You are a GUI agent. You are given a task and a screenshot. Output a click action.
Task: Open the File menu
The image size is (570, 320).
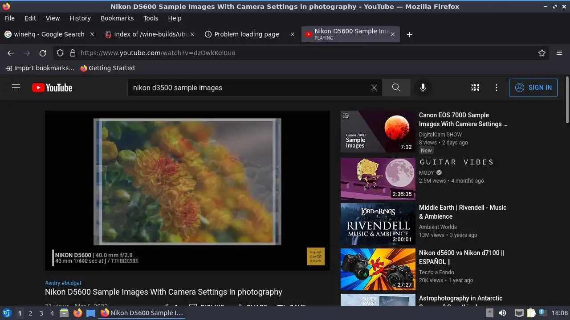click(9, 18)
